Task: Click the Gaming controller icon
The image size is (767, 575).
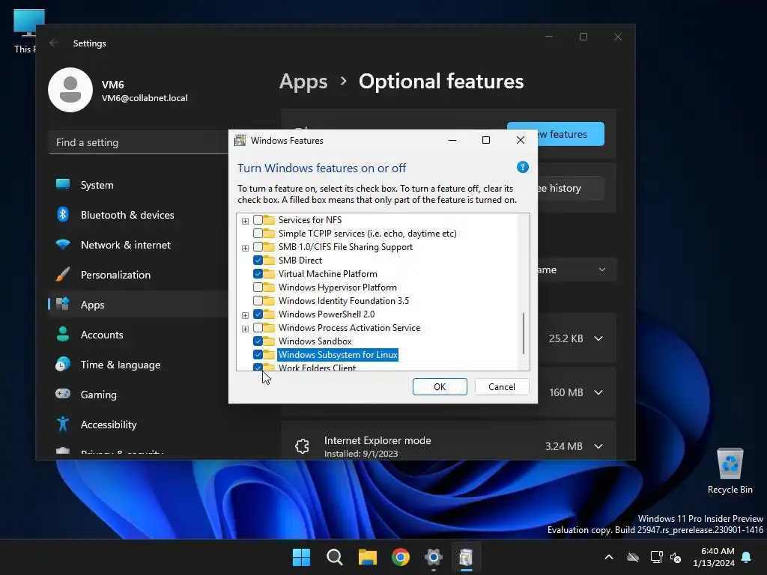Action: (x=63, y=394)
